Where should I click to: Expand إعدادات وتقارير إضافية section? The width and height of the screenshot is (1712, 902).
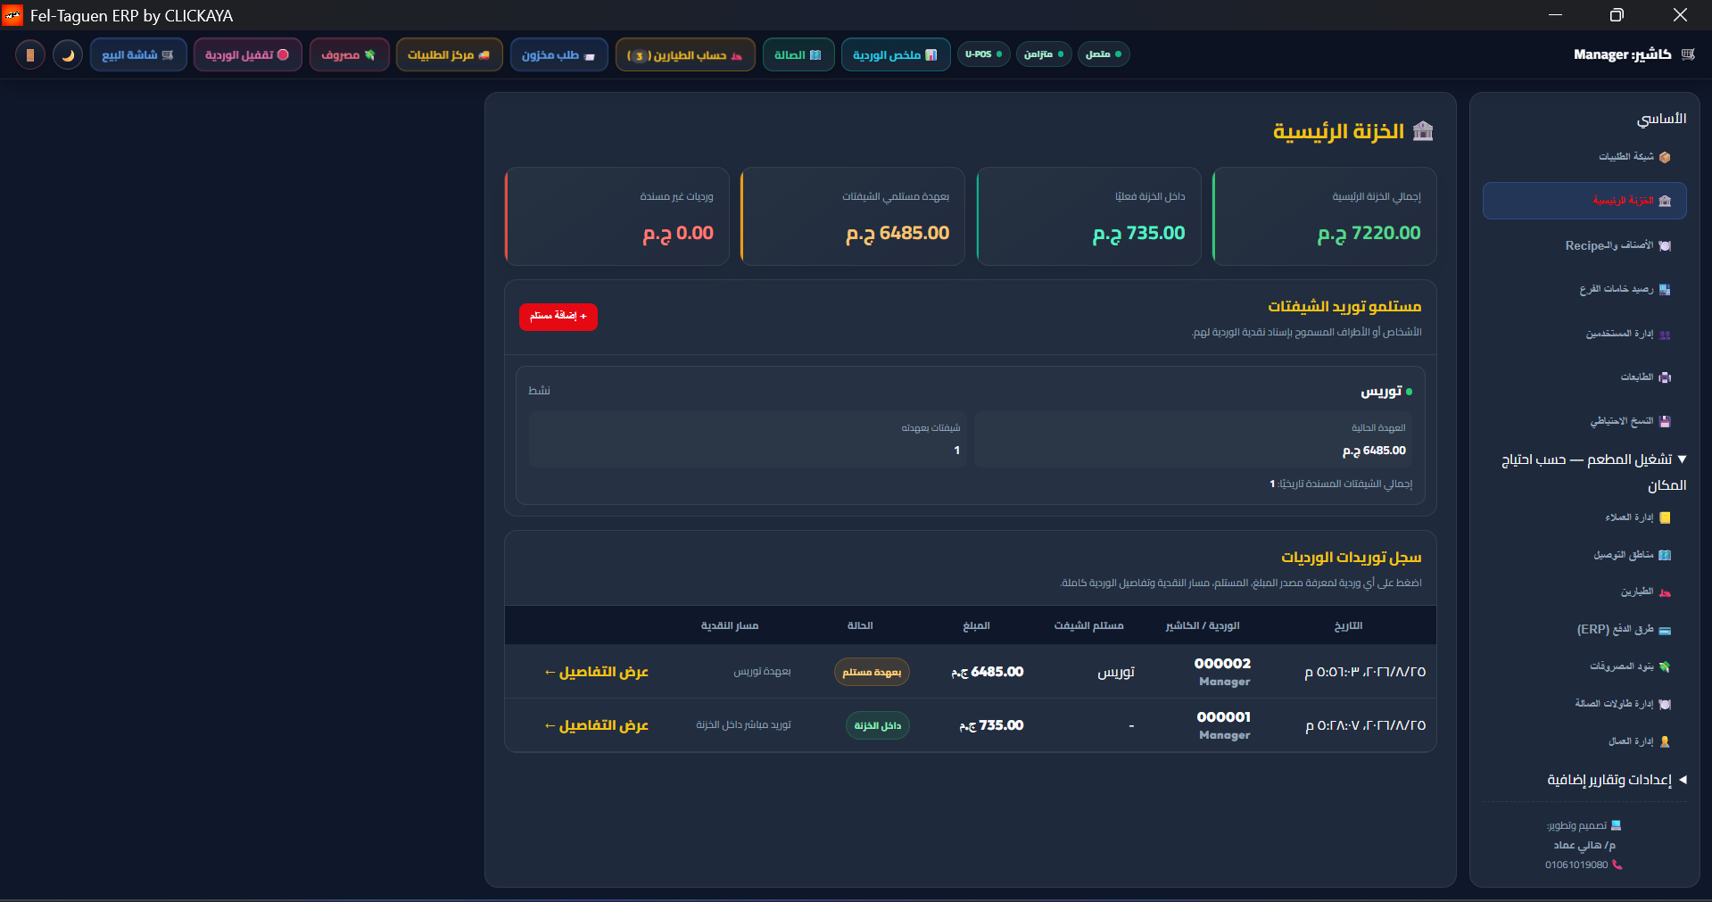pyautogui.click(x=1617, y=780)
